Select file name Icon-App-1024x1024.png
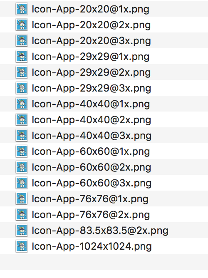208x278 pixels. click(x=92, y=246)
